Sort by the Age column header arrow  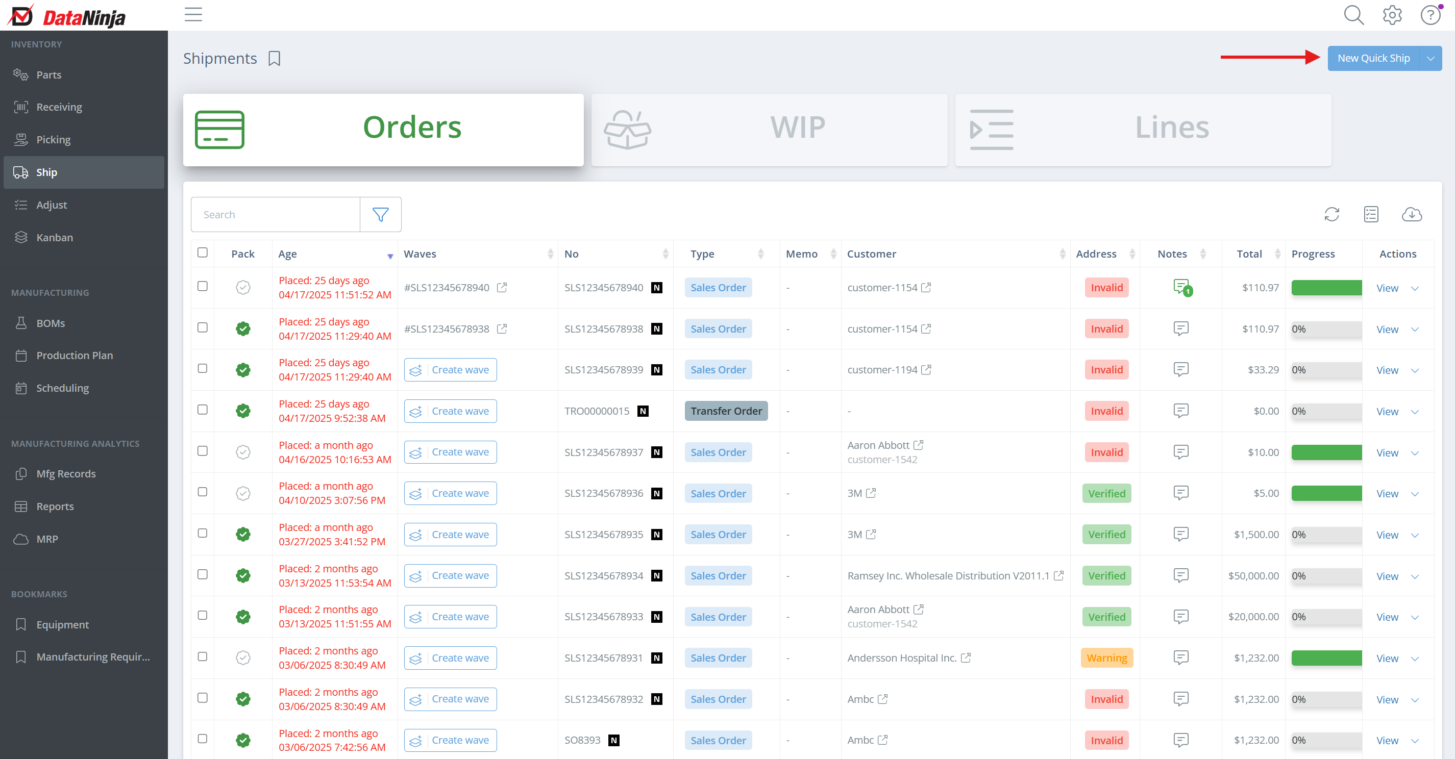click(x=390, y=257)
